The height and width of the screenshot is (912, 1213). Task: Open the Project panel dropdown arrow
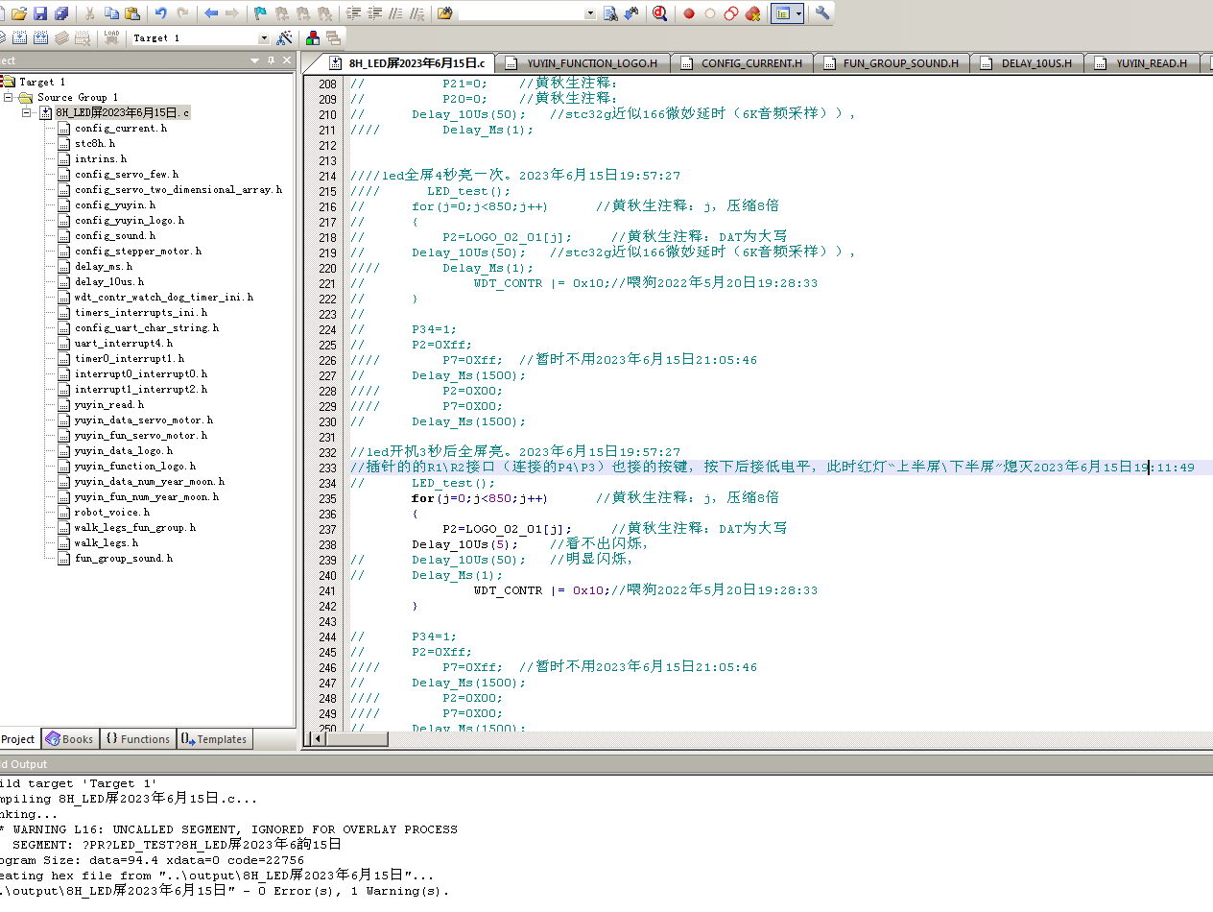click(x=255, y=60)
